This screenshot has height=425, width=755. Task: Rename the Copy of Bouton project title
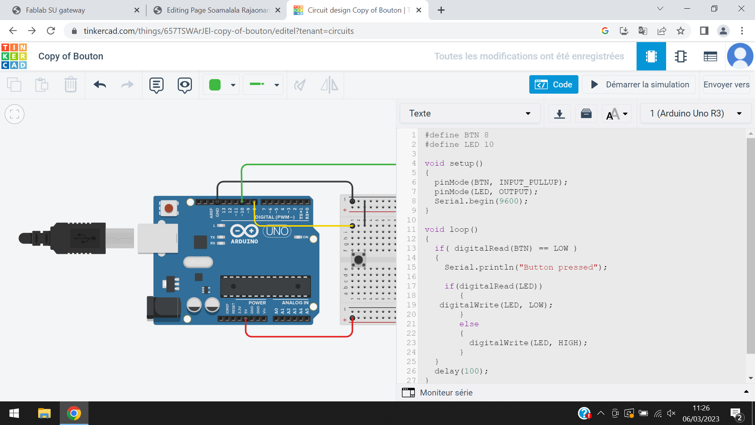coord(71,56)
